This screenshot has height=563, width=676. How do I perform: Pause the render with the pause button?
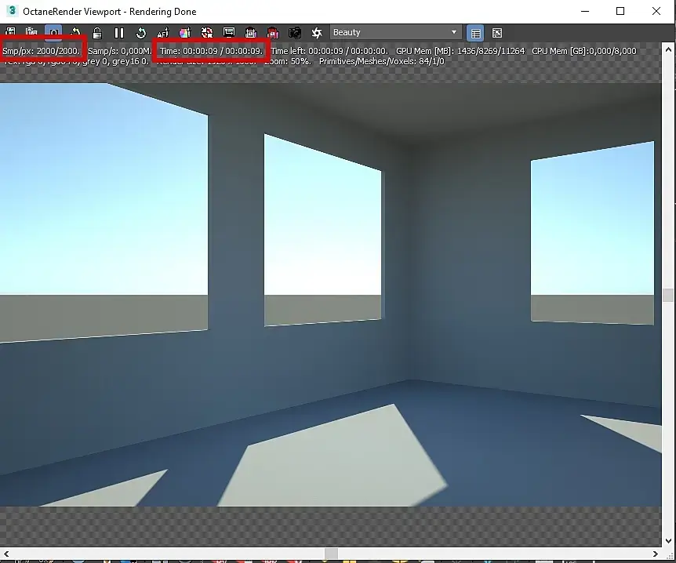(119, 33)
